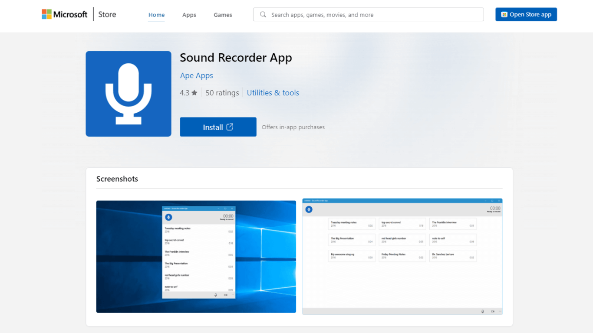Image resolution: width=593 pixels, height=333 pixels.
Task: Browse the Utilities & tools category
Action: [x=273, y=92]
